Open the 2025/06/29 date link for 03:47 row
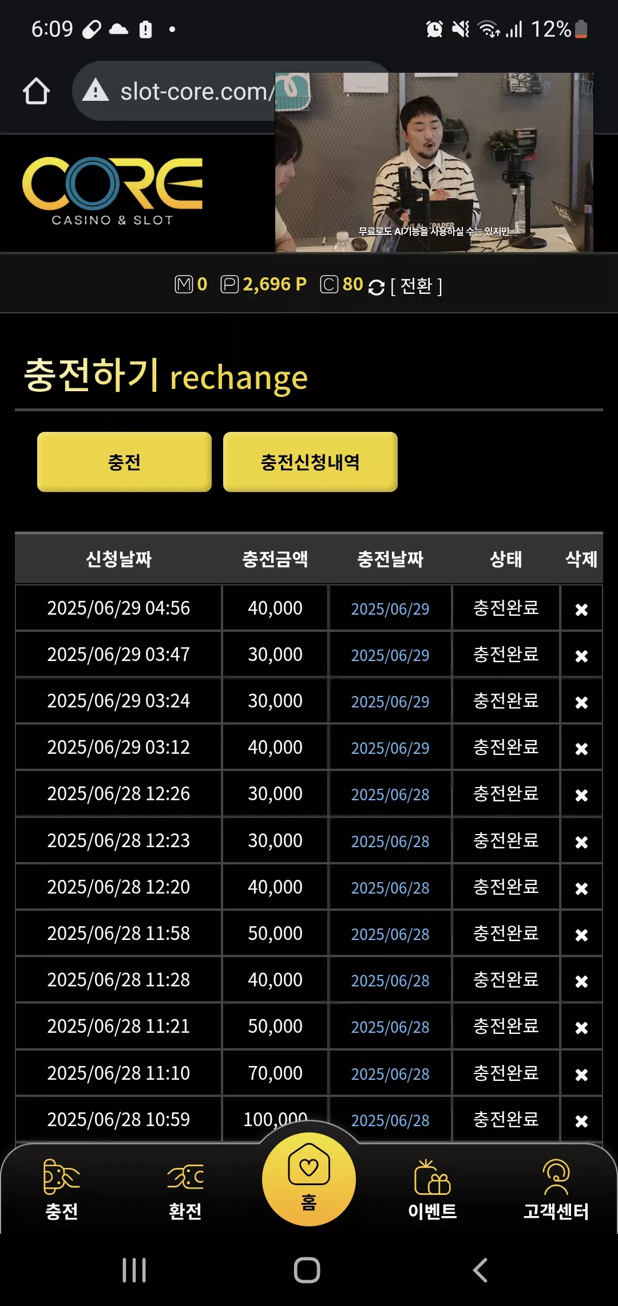 (390, 655)
